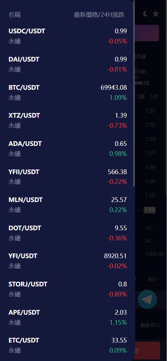The width and height of the screenshot is (167, 361).
Task: Toggle dark mode with moon icon
Action: click(146, 14)
